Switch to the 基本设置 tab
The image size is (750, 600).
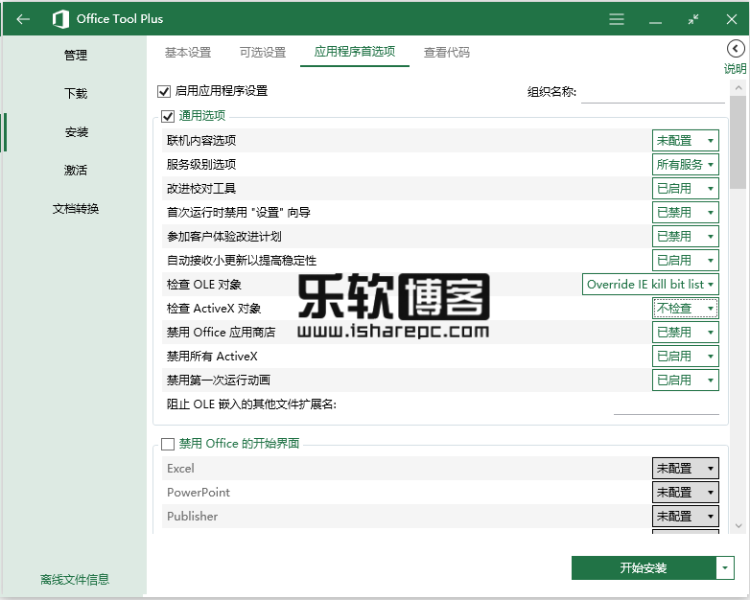[188, 52]
